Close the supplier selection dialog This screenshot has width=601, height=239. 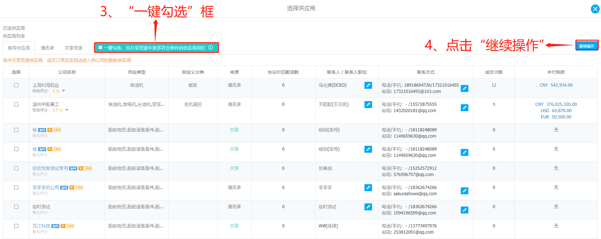(595, 9)
